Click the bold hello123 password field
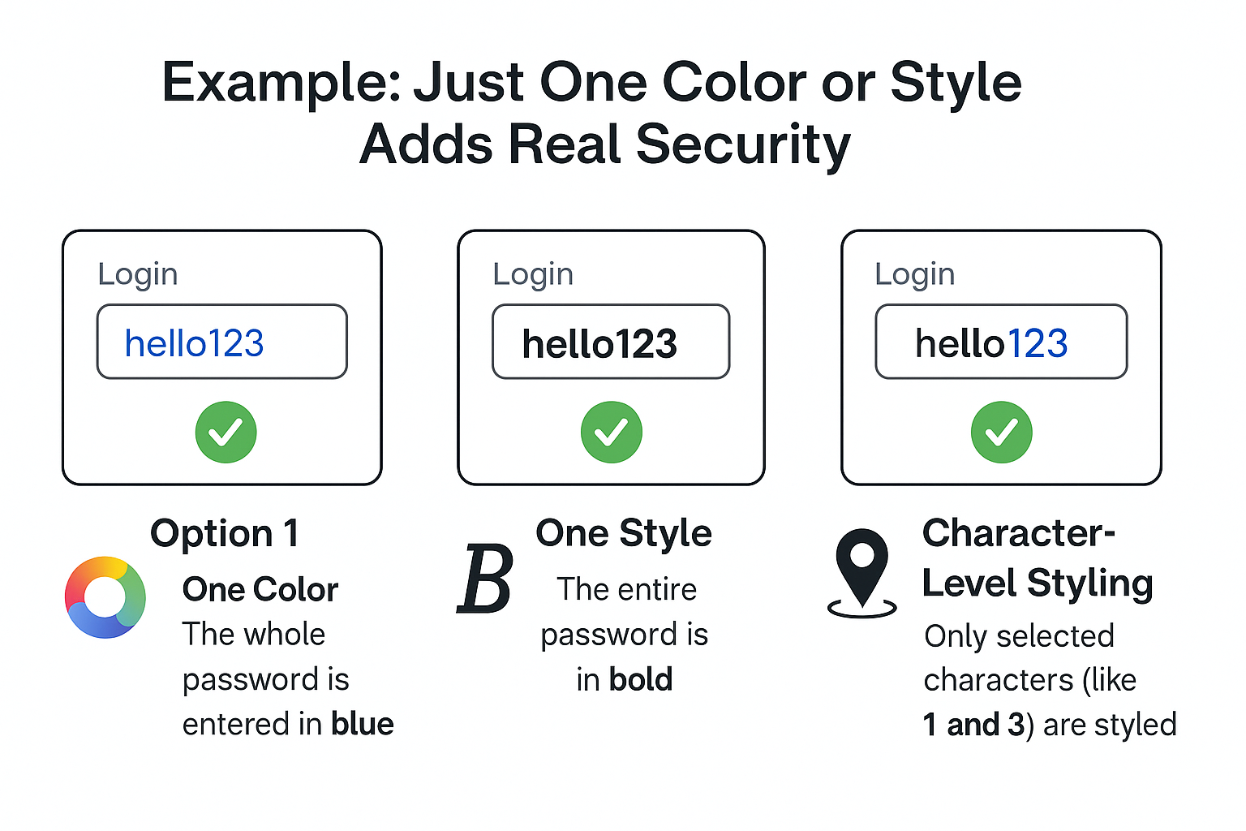The width and height of the screenshot is (1246, 831). point(611,342)
